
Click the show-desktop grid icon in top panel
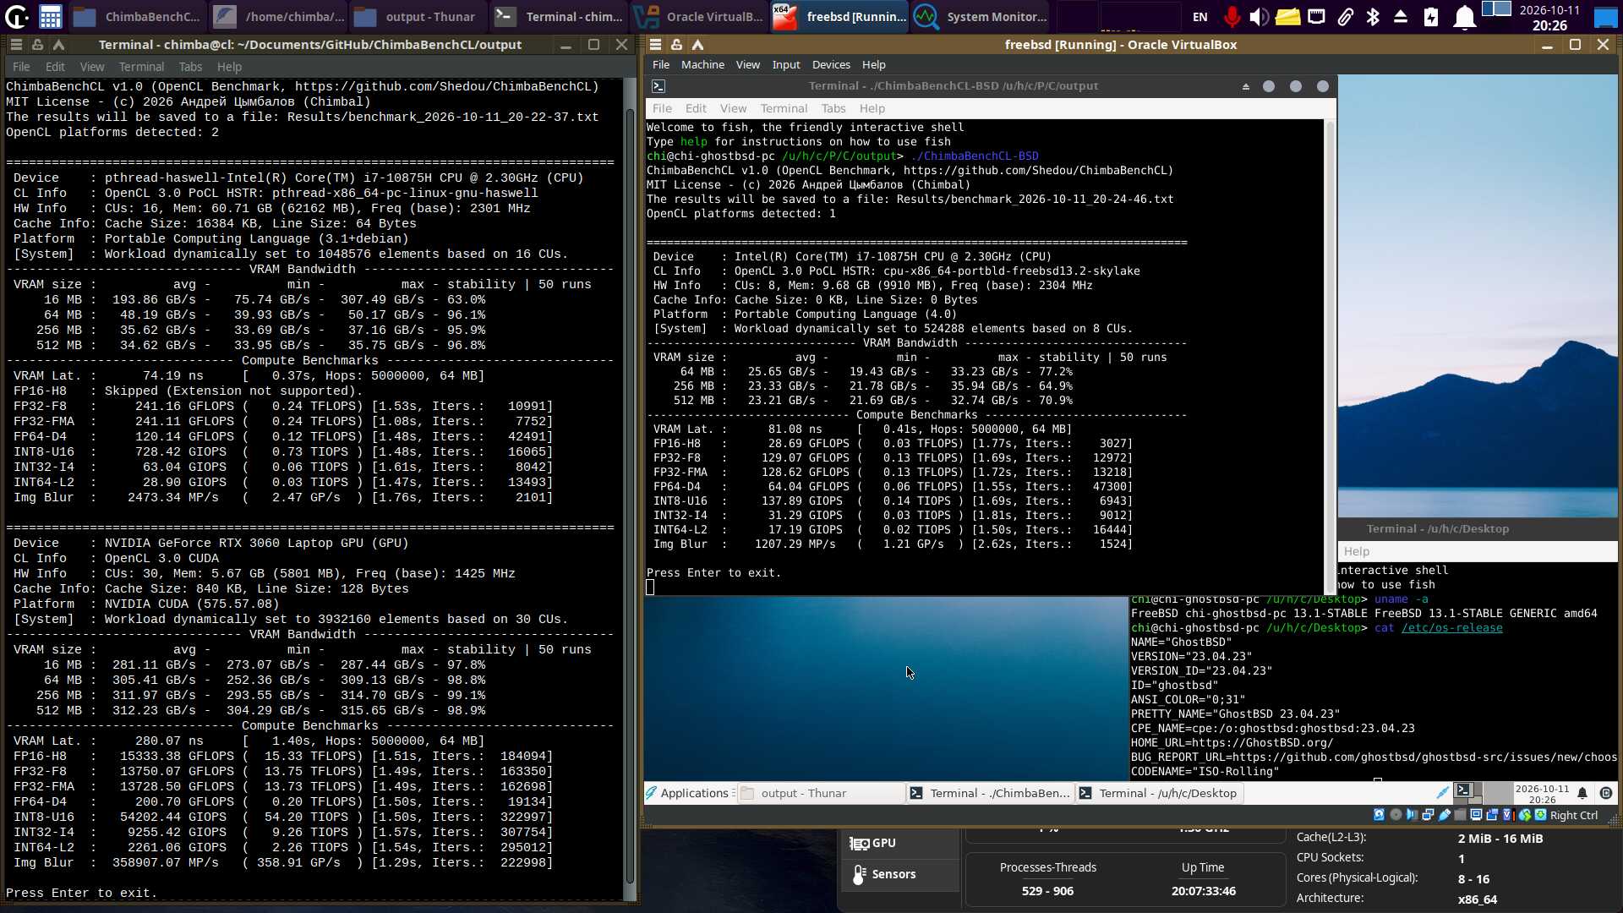50,16
